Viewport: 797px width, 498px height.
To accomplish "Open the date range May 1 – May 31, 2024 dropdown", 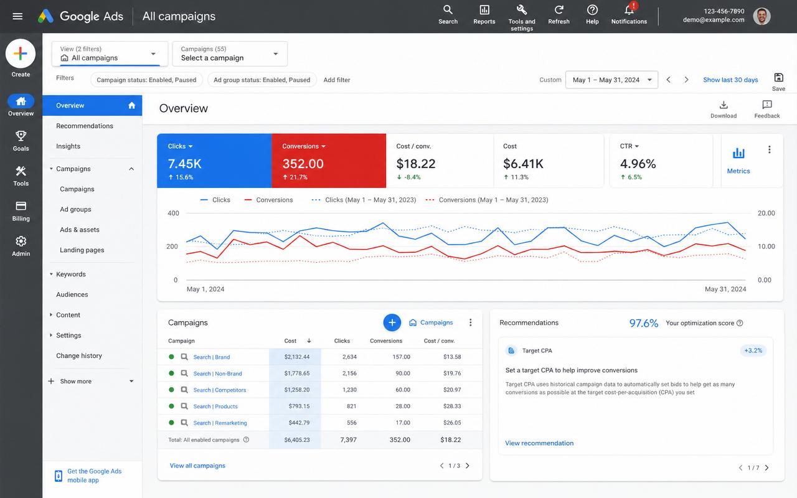I will click(611, 80).
